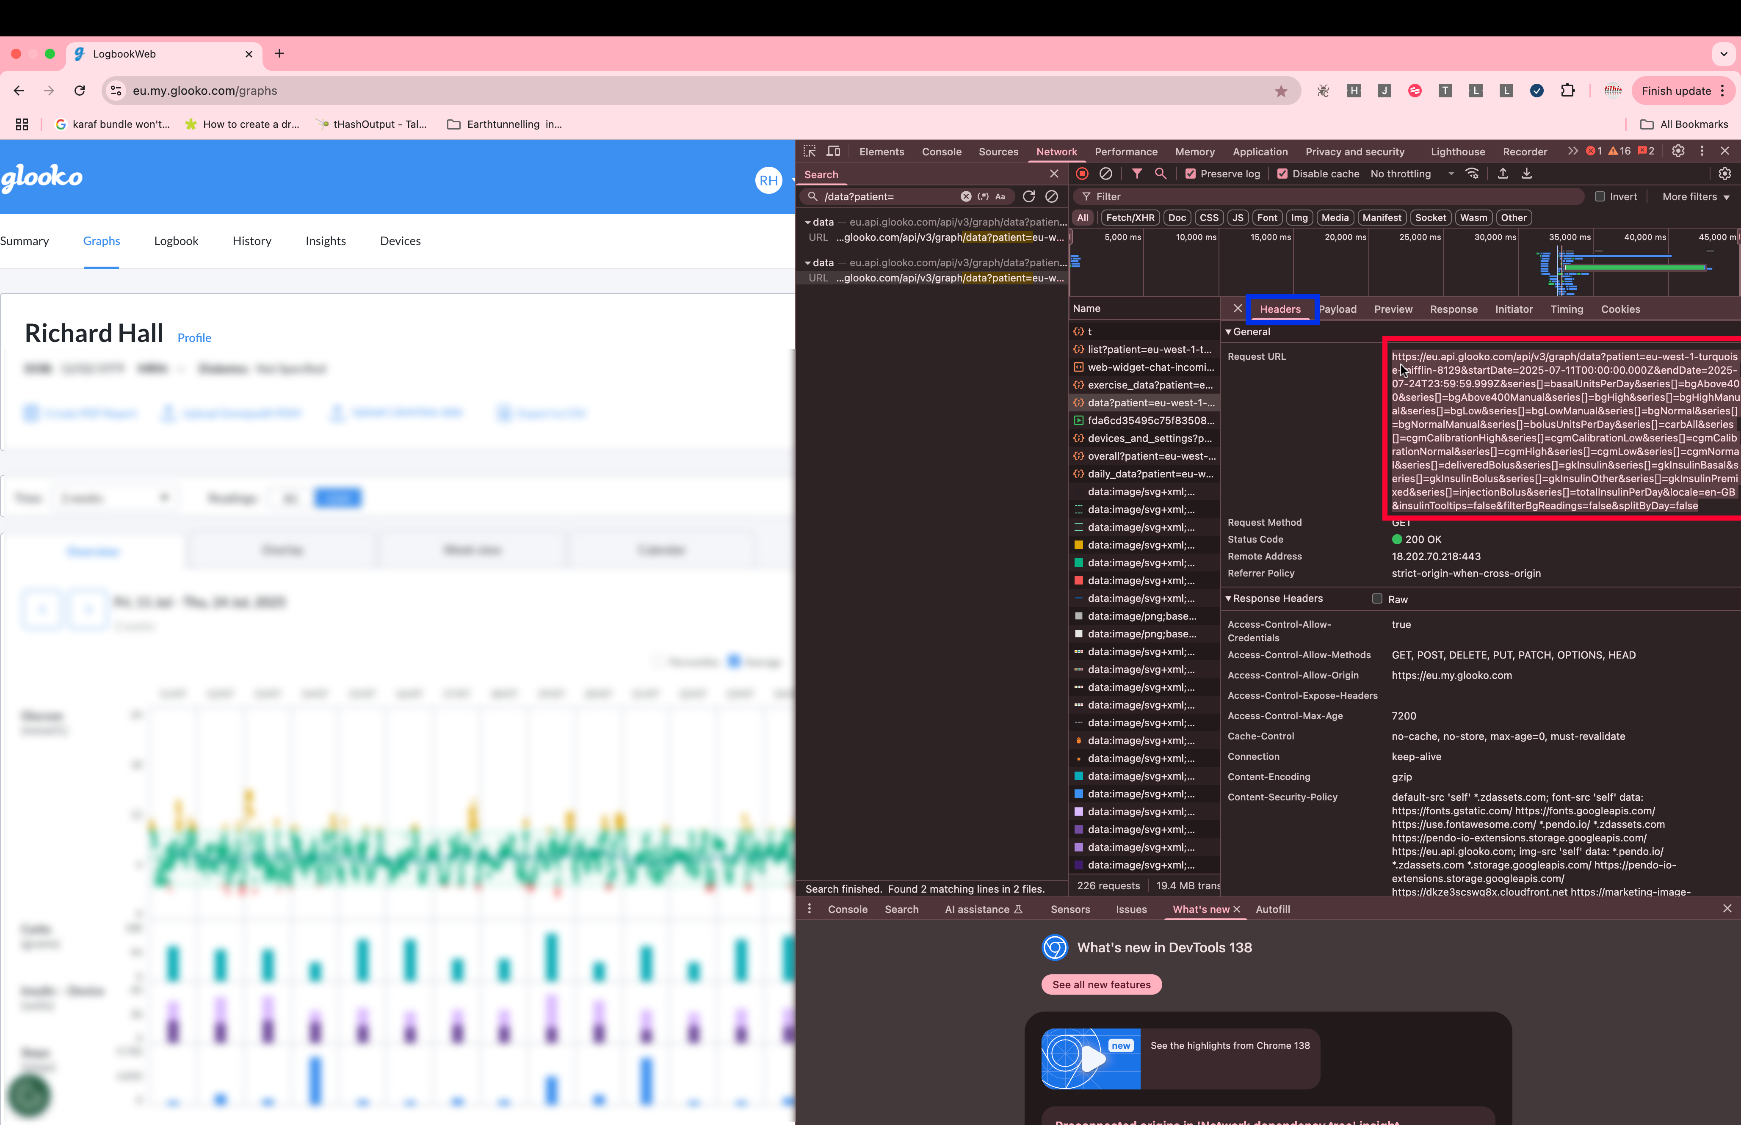Clear the network log

(x=1105, y=174)
